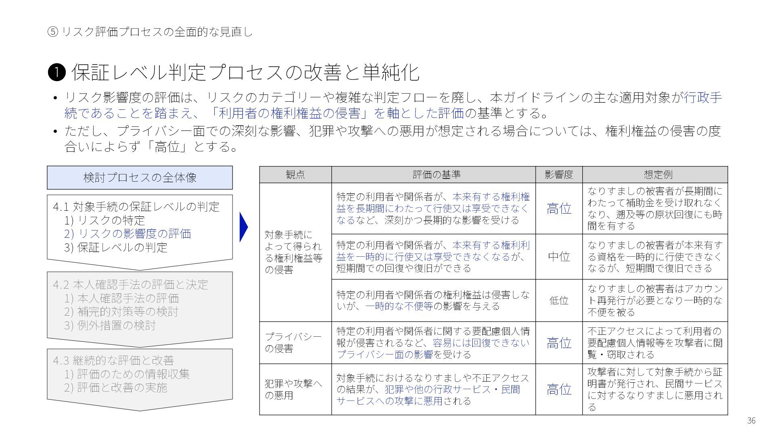This screenshot has height=436, width=775.
Task: Open the greyed 4.3 継続的な評価と改善 block
Action: point(113,360)
